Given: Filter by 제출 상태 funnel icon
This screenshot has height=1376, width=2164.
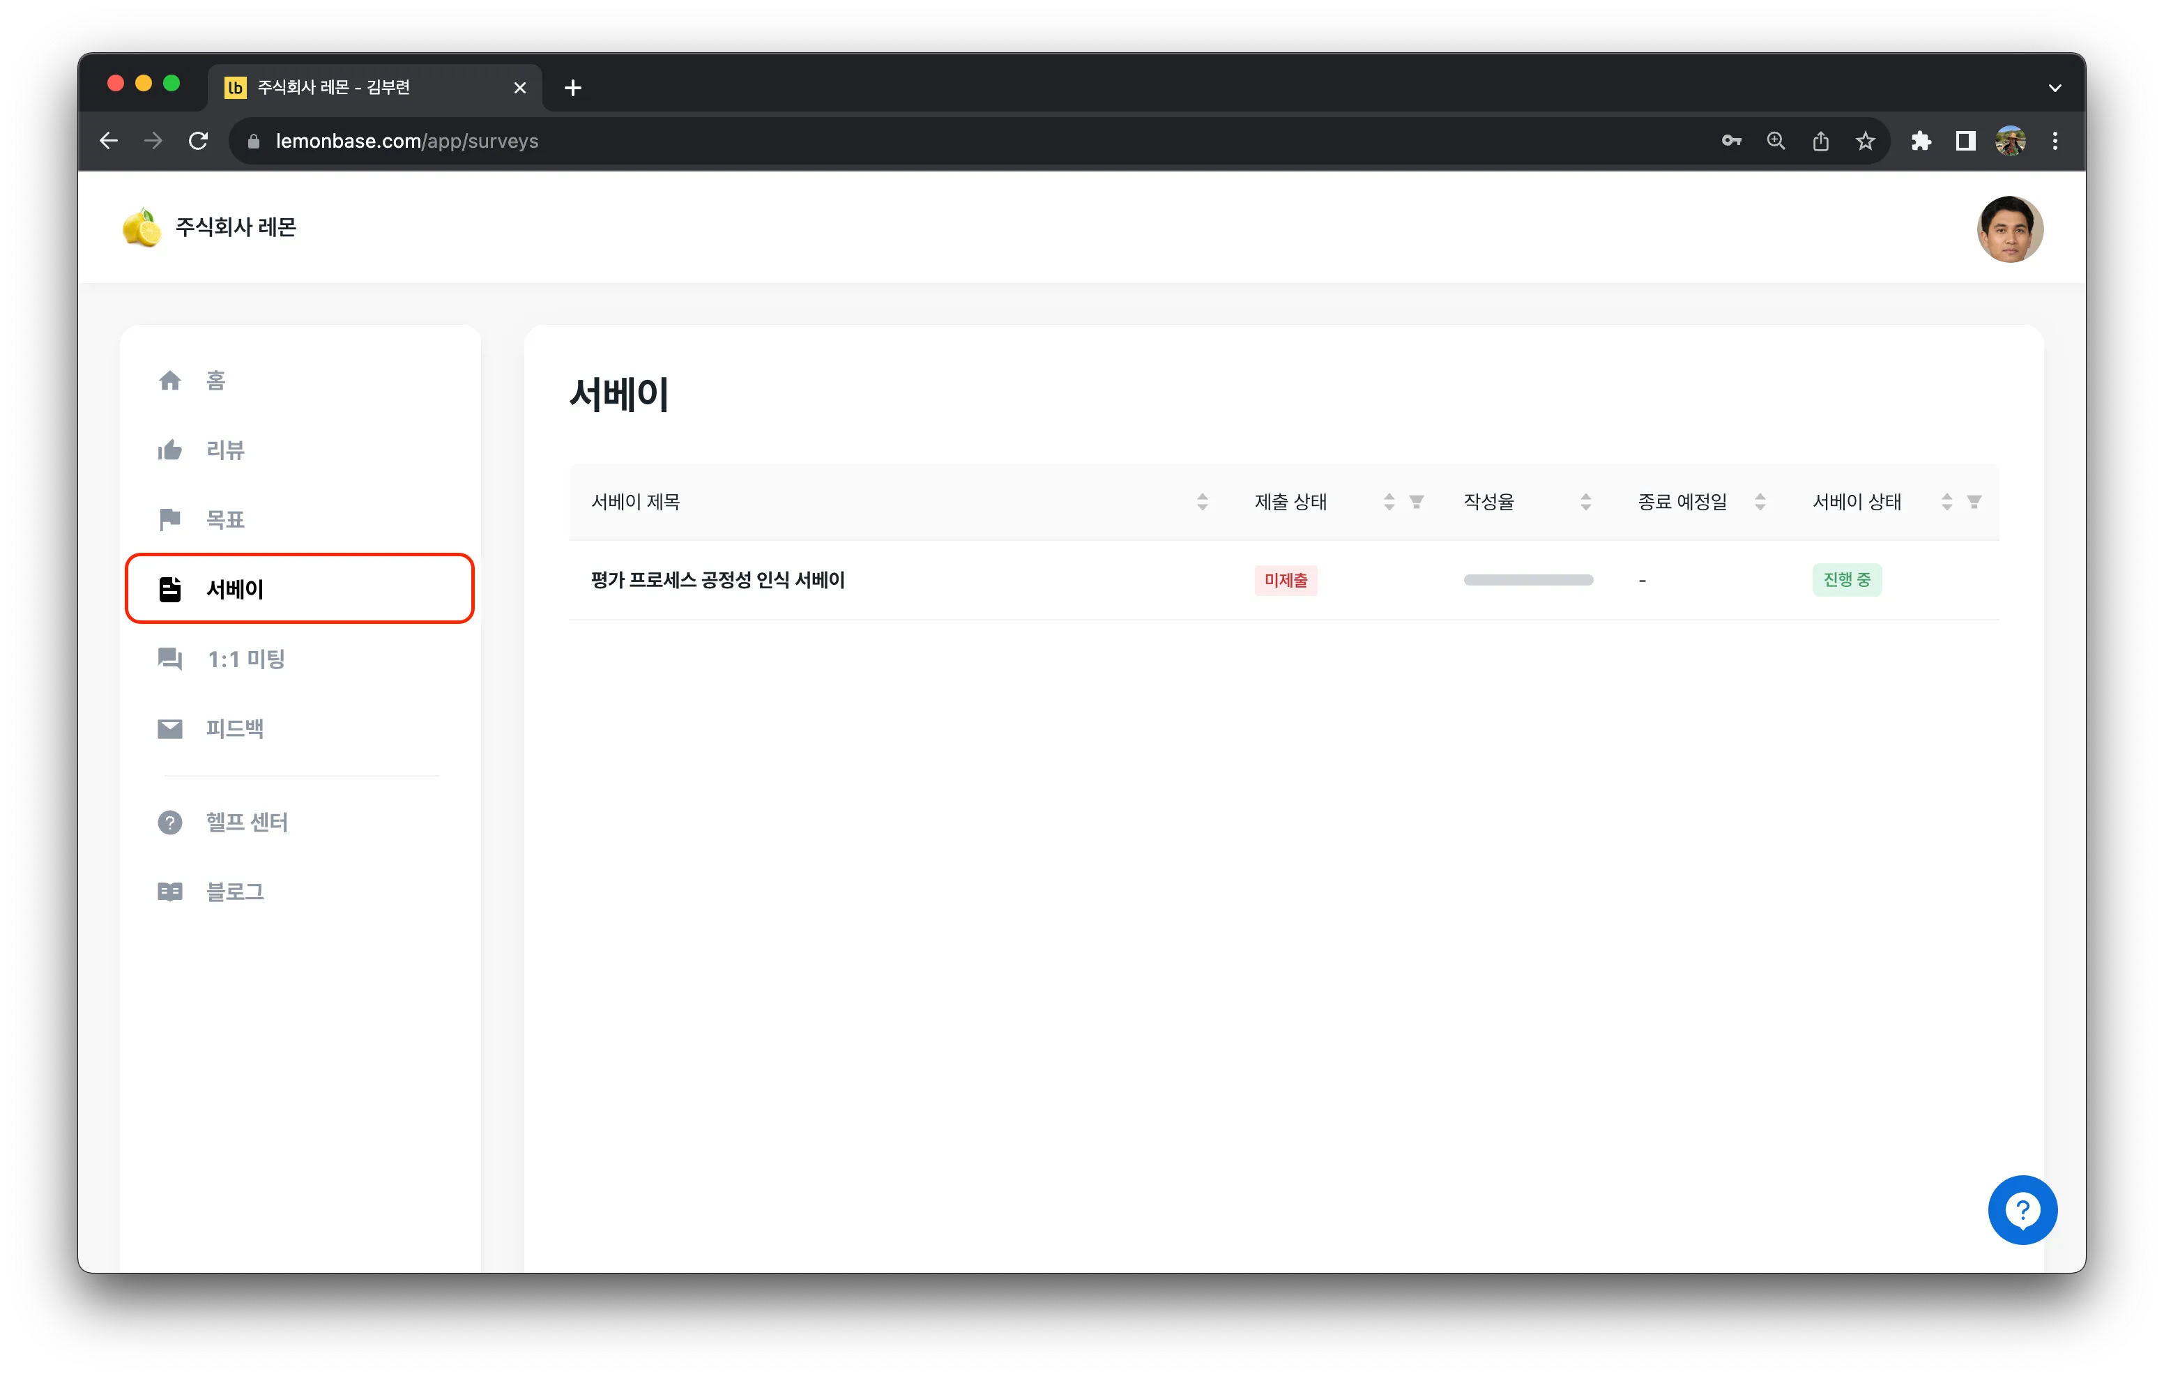Looking at the screenshot, I should 1417,503.
